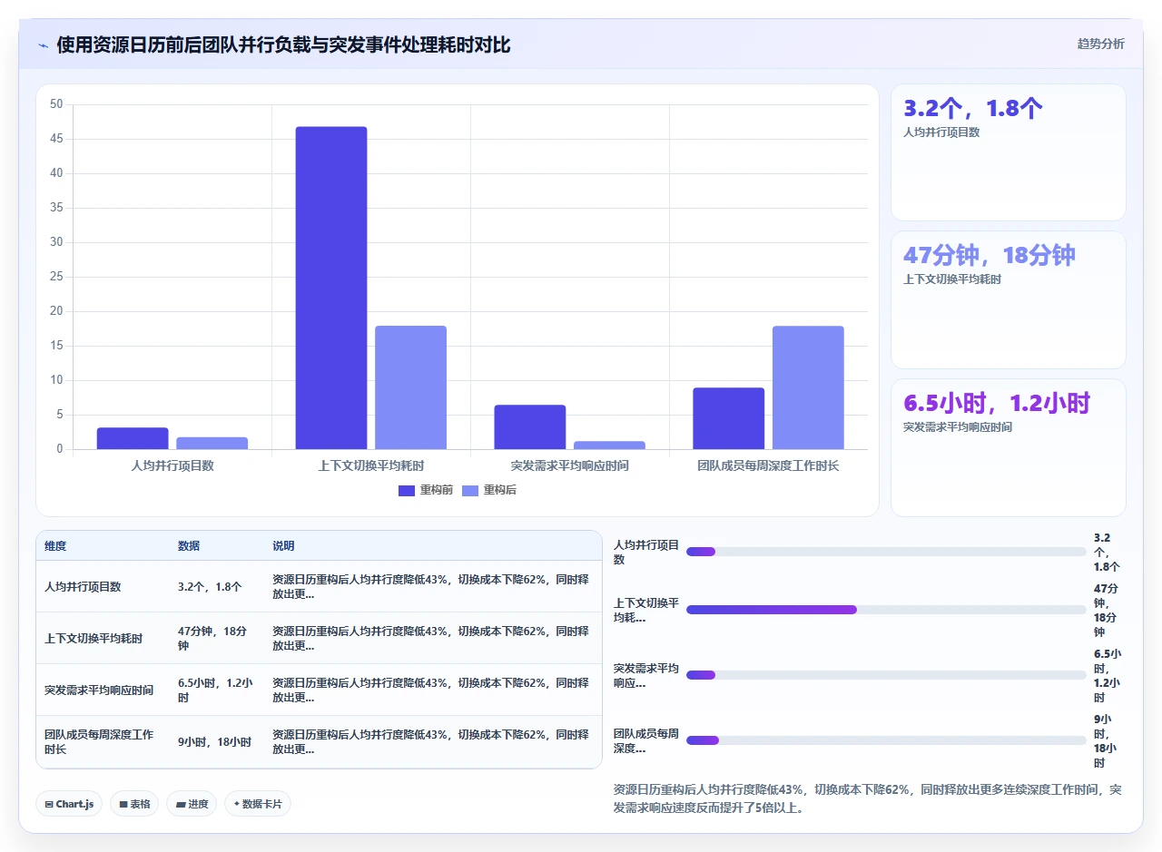Click the tallest 重构前 bar for 上下文切换
Viewport: 1162px width, 852px height.
coord(331,288)
